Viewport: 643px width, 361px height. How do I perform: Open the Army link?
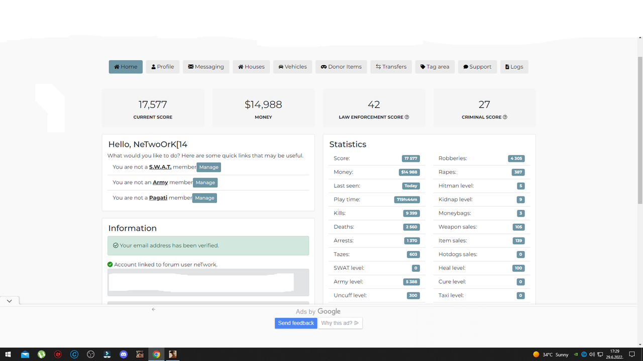tap(160, 183)
